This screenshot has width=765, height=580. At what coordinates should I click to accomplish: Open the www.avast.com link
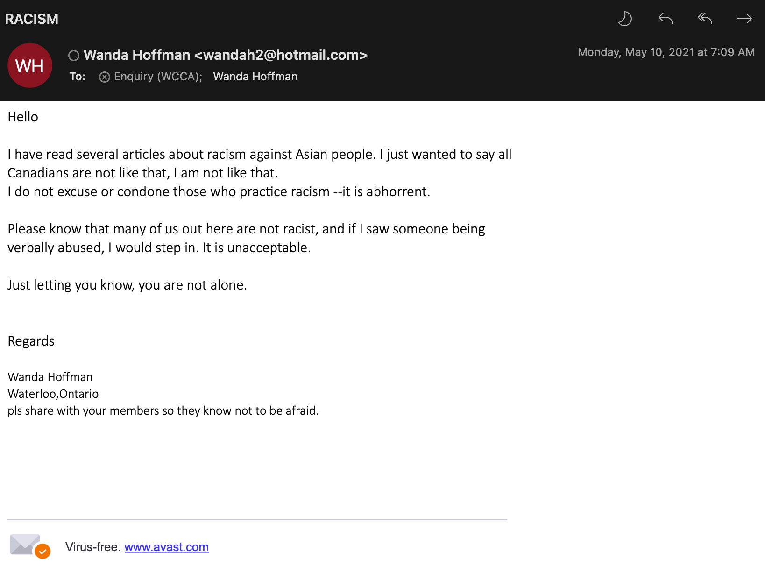point(166,547)
